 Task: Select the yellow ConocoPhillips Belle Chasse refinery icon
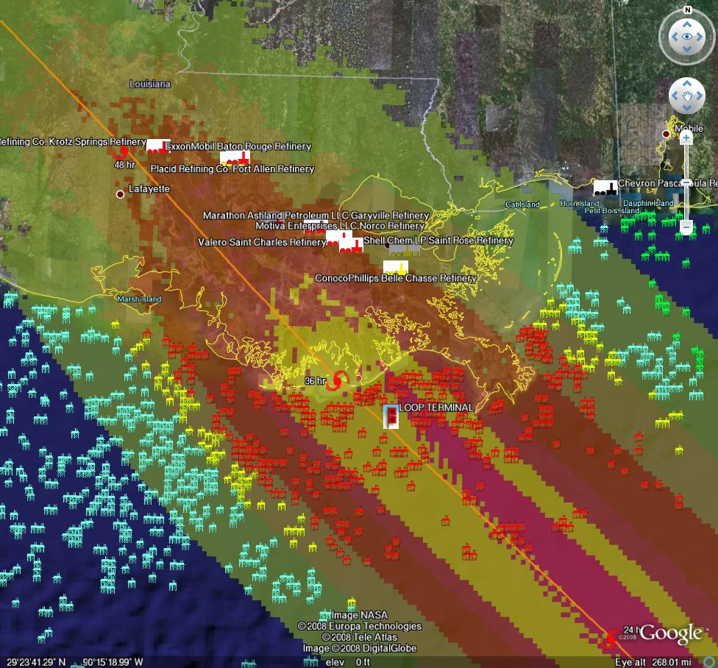[396, 268]
